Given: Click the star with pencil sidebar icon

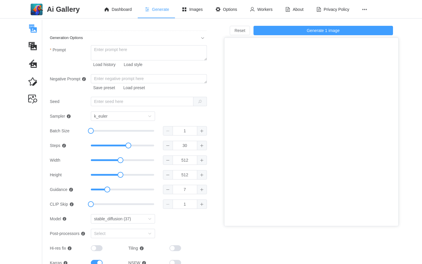Looking at the screenshot, I should (33, 82).
